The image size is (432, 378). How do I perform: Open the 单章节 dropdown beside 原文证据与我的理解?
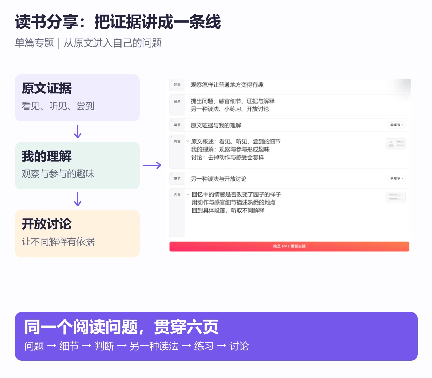(x=397, y=125)
